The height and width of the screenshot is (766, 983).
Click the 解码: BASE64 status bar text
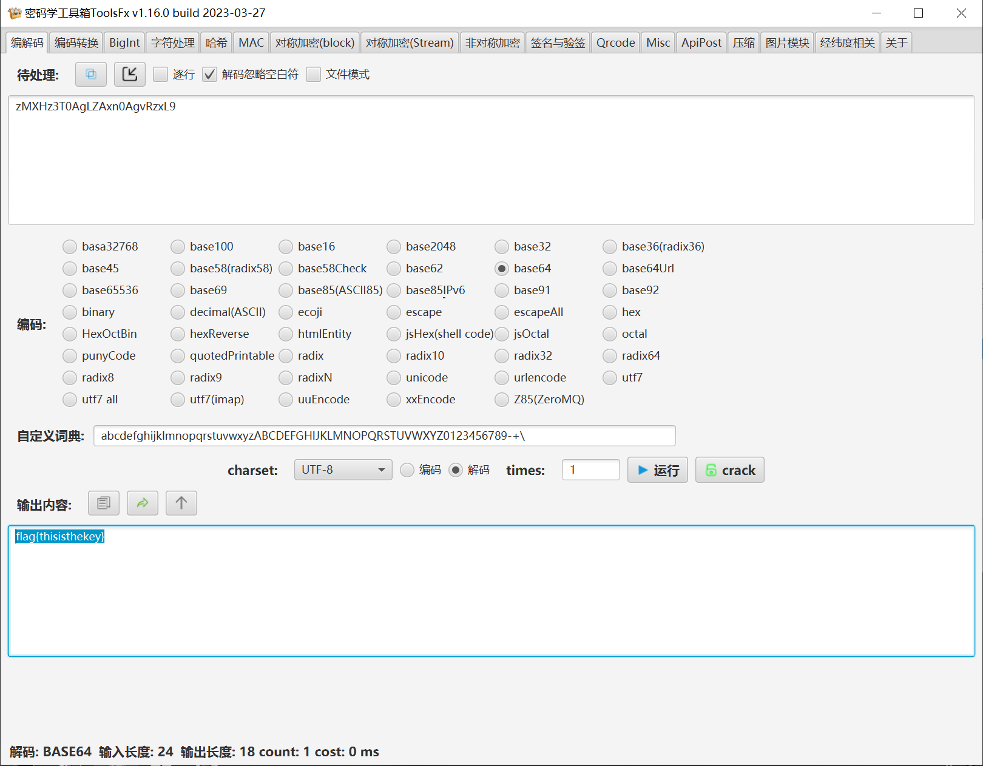click(50, 752)
